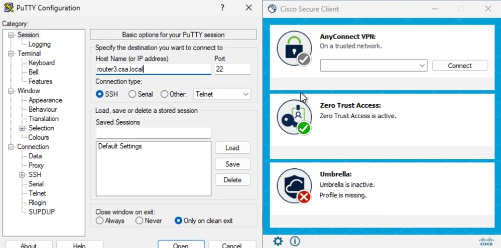Click the AnyConnect VPN padlock icon

pyautogui.click(x=294, y=48)
